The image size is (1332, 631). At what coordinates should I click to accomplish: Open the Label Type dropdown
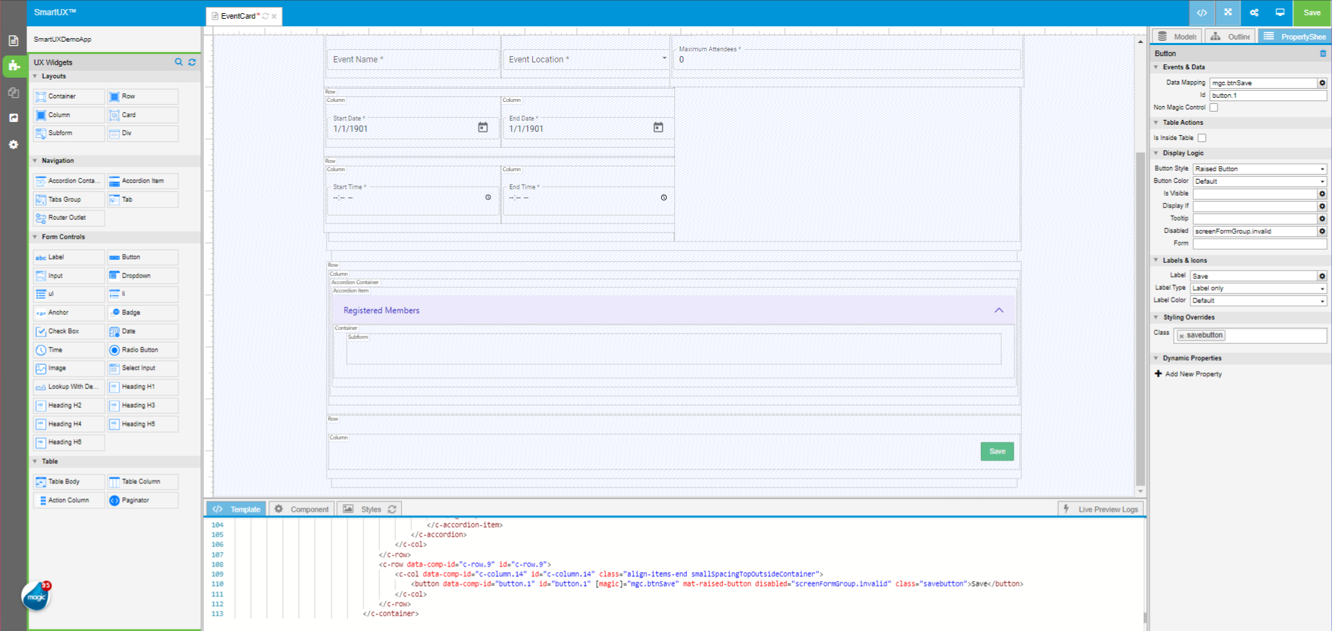1258,288
